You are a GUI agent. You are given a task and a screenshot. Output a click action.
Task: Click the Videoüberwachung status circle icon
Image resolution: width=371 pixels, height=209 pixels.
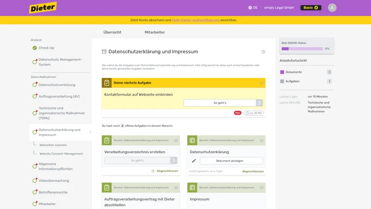(x=35, y=180)
